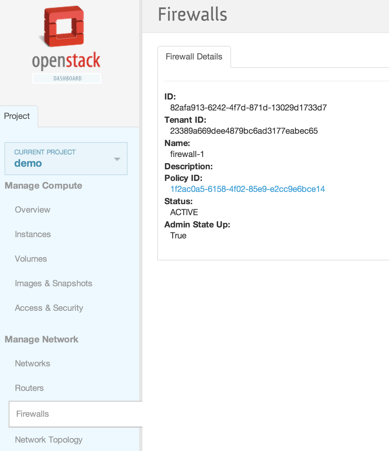Navigate to Images & Snapshots
The width and height of the screenshot is (389, 451).
(x=53, y=283)
